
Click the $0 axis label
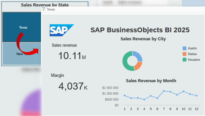point(117,105)
